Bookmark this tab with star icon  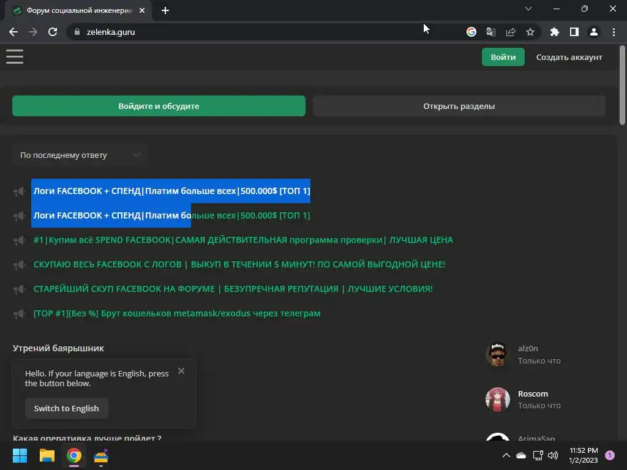pyautogui.click(x=530, y=32)
